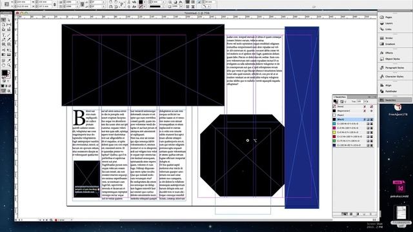The width and height of the screenshot is (413, 232).
Task: Select the Gradient Swatch tool
Action: (x=3, y=55)
